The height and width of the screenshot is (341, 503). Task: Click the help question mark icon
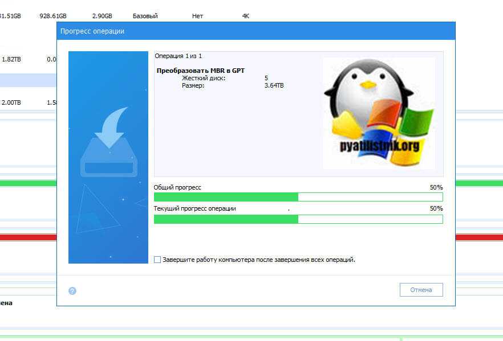pyautogui.click(x=72, y=291)
